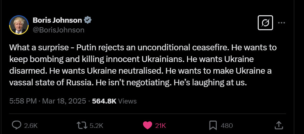304x134 pixels.
Task: Open the three-dot more options menu
Action: (281, 23)
